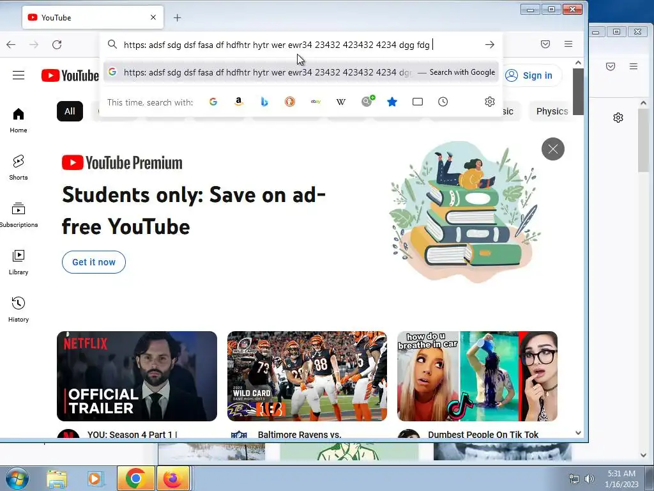
Task: Click the Sign in button
Action: (x=529, y=75)
